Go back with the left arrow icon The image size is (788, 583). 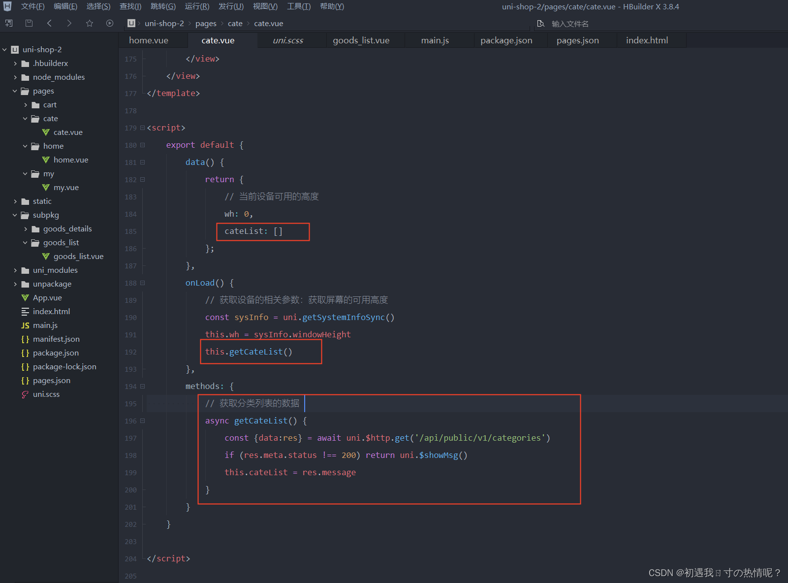[49, 23]
